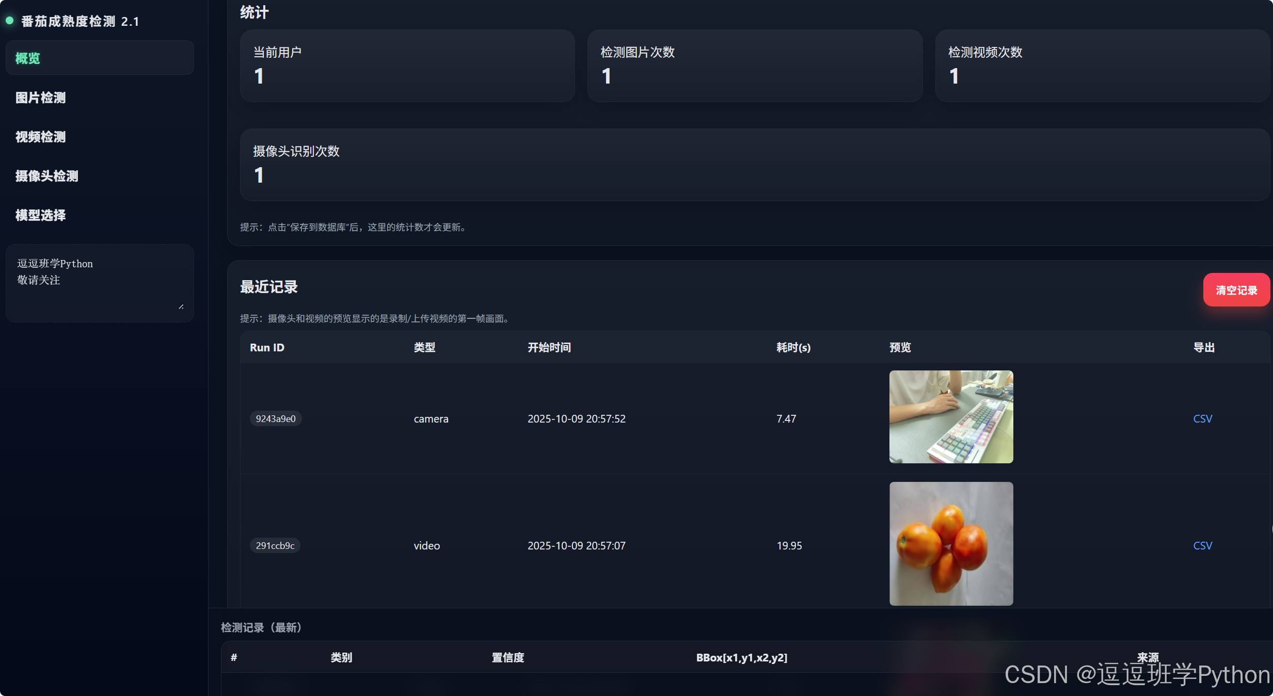This screenshot has width=1273, height=696.
Task: Click the 开始时间 column header
Action: [x=549, y=347]
